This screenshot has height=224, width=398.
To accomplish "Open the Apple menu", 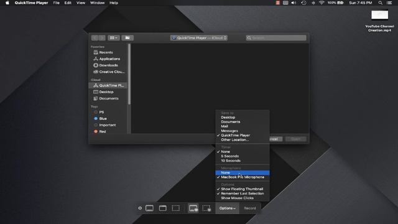I will (7, 2).
